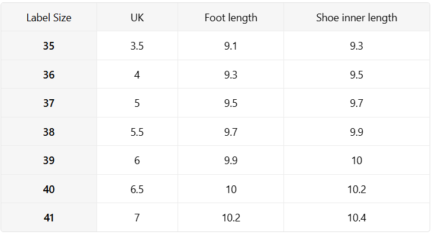432x235 pixels.
Task: Click foot length 9.1 cell
Action: pyautogui.click(x=231, y=45)
